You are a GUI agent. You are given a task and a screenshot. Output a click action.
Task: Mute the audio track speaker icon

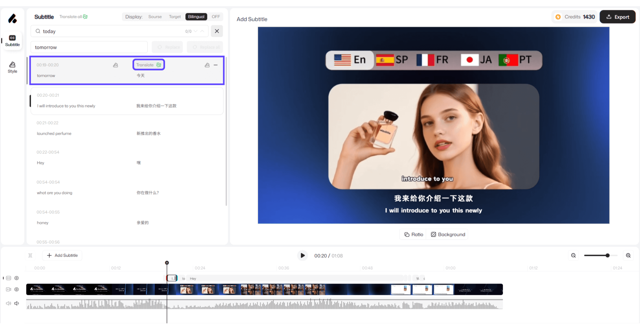pyautogui.click(x=17, y=303)
